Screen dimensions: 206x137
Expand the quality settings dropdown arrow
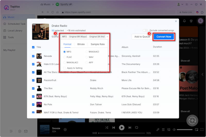click(x=107, y=37)
